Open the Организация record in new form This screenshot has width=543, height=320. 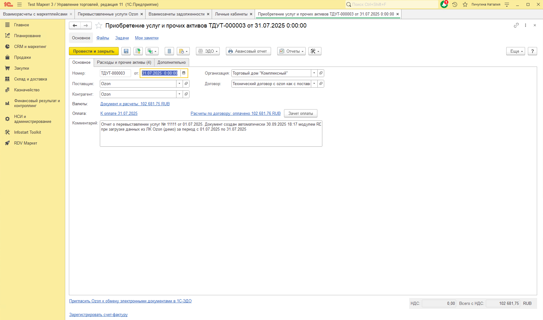pos(321,73)
